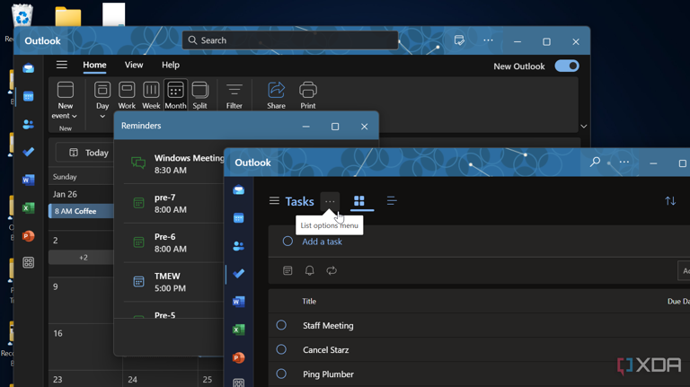Select Month calendar view
The image size is (690, 387).
click(175, 95)
